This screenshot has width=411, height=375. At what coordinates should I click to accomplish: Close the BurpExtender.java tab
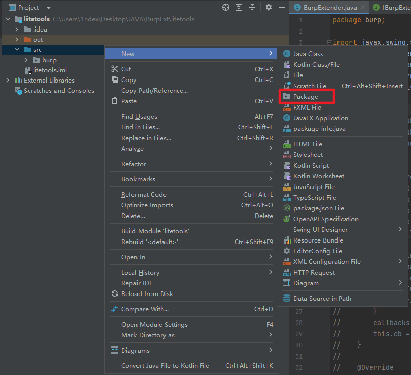pyautogui.click(x=363, y=7)
